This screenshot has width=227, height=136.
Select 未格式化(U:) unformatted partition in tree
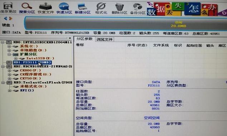(x=33, y=86)
